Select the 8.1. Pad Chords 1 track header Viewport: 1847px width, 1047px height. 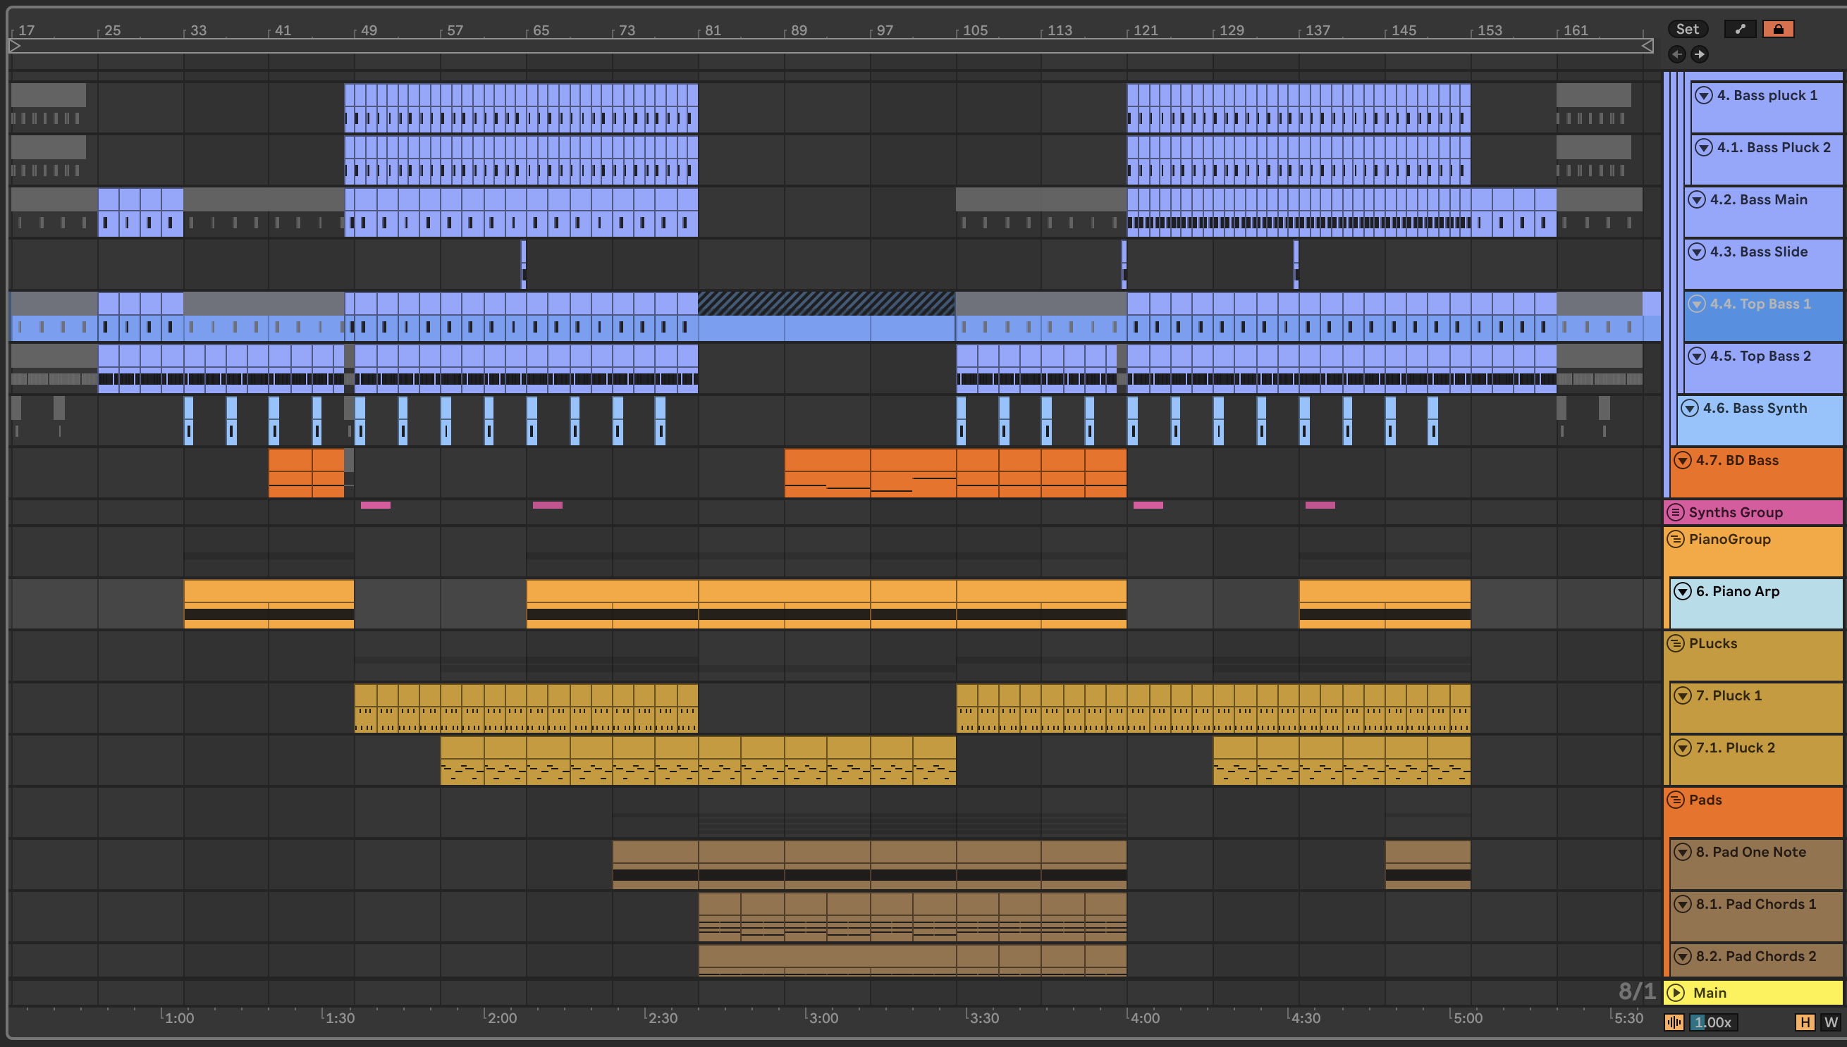[1755, 904]
